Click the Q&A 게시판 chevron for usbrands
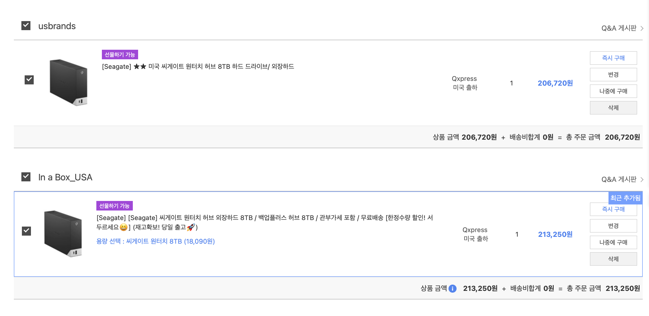This screenshot has height=316, width=649. coord(642,28)
